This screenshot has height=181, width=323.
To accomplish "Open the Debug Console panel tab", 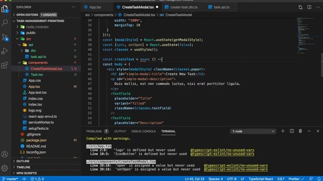I will click(x=143, y=131).
